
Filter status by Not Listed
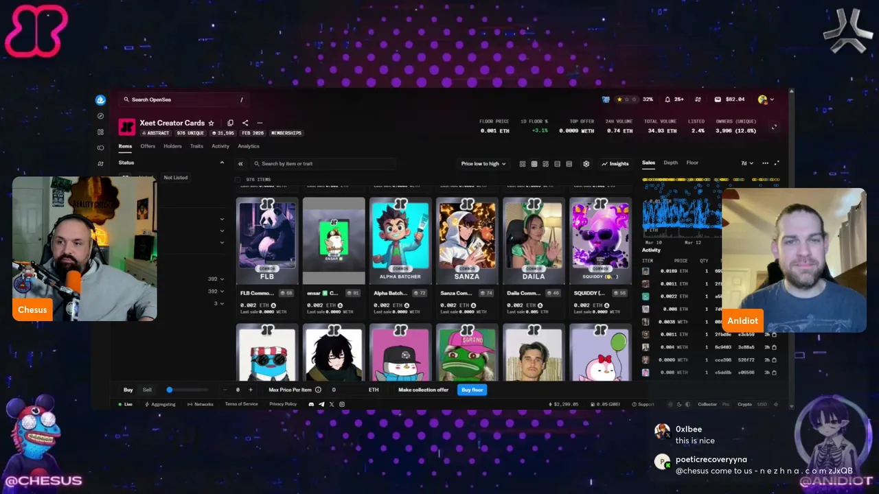click(176, 178)
